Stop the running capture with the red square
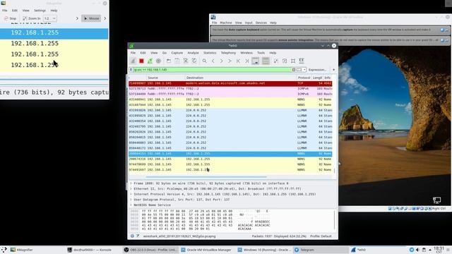Image resolution: width=452 pixels, height=254 pixels. point(141,61)
